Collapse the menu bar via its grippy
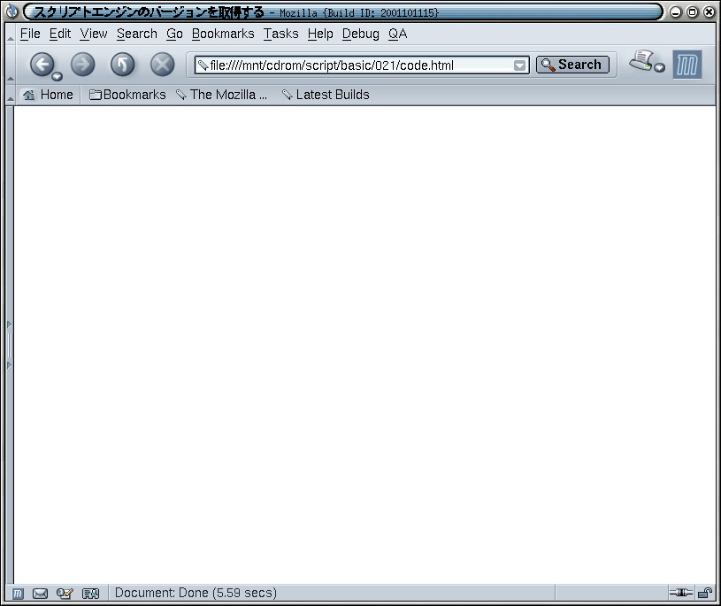This screenshot has height=606, width=721. pos(10,34)
